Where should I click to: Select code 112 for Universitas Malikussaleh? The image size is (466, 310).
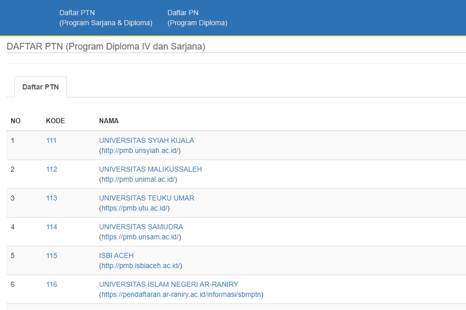[x=51, y=169]
